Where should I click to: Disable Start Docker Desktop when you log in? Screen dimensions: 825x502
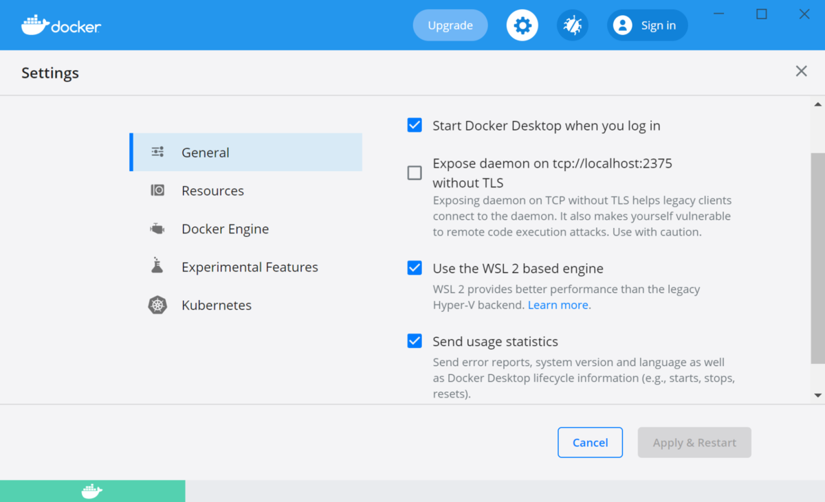(x=414, y=125)
